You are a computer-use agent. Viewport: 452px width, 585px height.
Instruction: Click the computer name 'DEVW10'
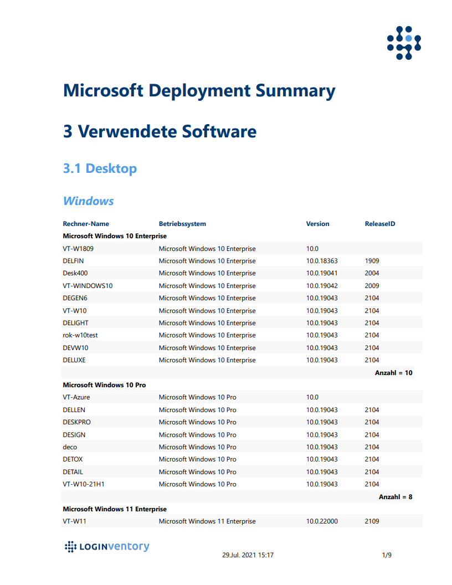(75, 348)
